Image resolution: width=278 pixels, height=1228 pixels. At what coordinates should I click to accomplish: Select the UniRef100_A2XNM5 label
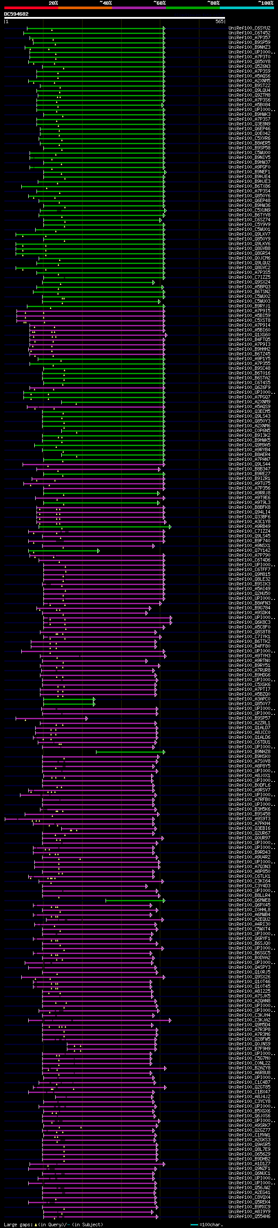point(249,81)
